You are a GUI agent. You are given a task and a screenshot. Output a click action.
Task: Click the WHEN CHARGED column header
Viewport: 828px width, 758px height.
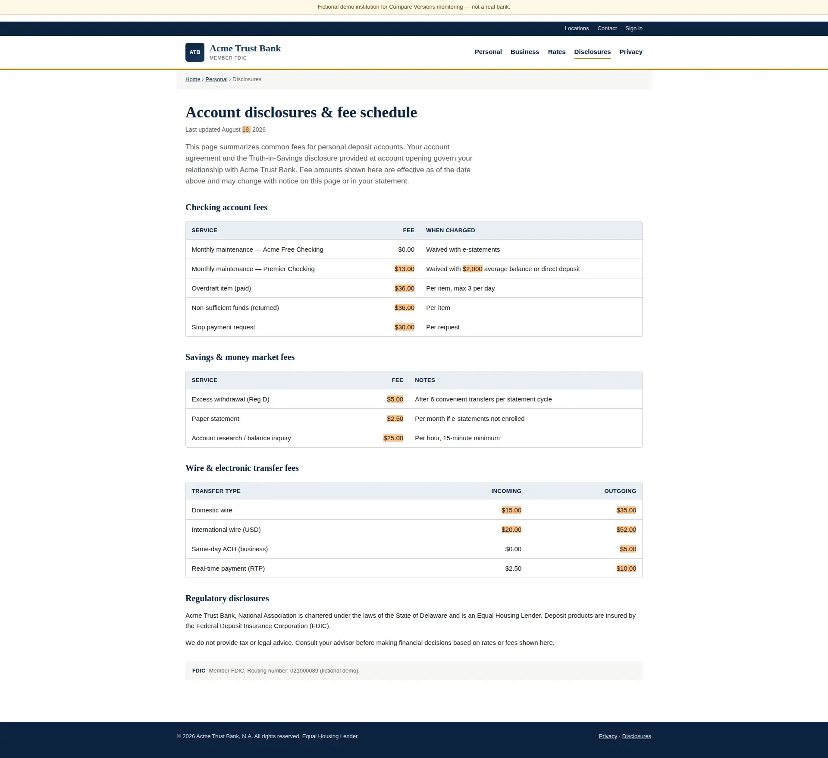[x=451, y=231]
